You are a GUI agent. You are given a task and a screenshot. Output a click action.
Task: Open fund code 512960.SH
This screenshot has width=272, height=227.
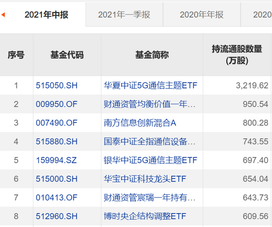[x=56, y=216]
